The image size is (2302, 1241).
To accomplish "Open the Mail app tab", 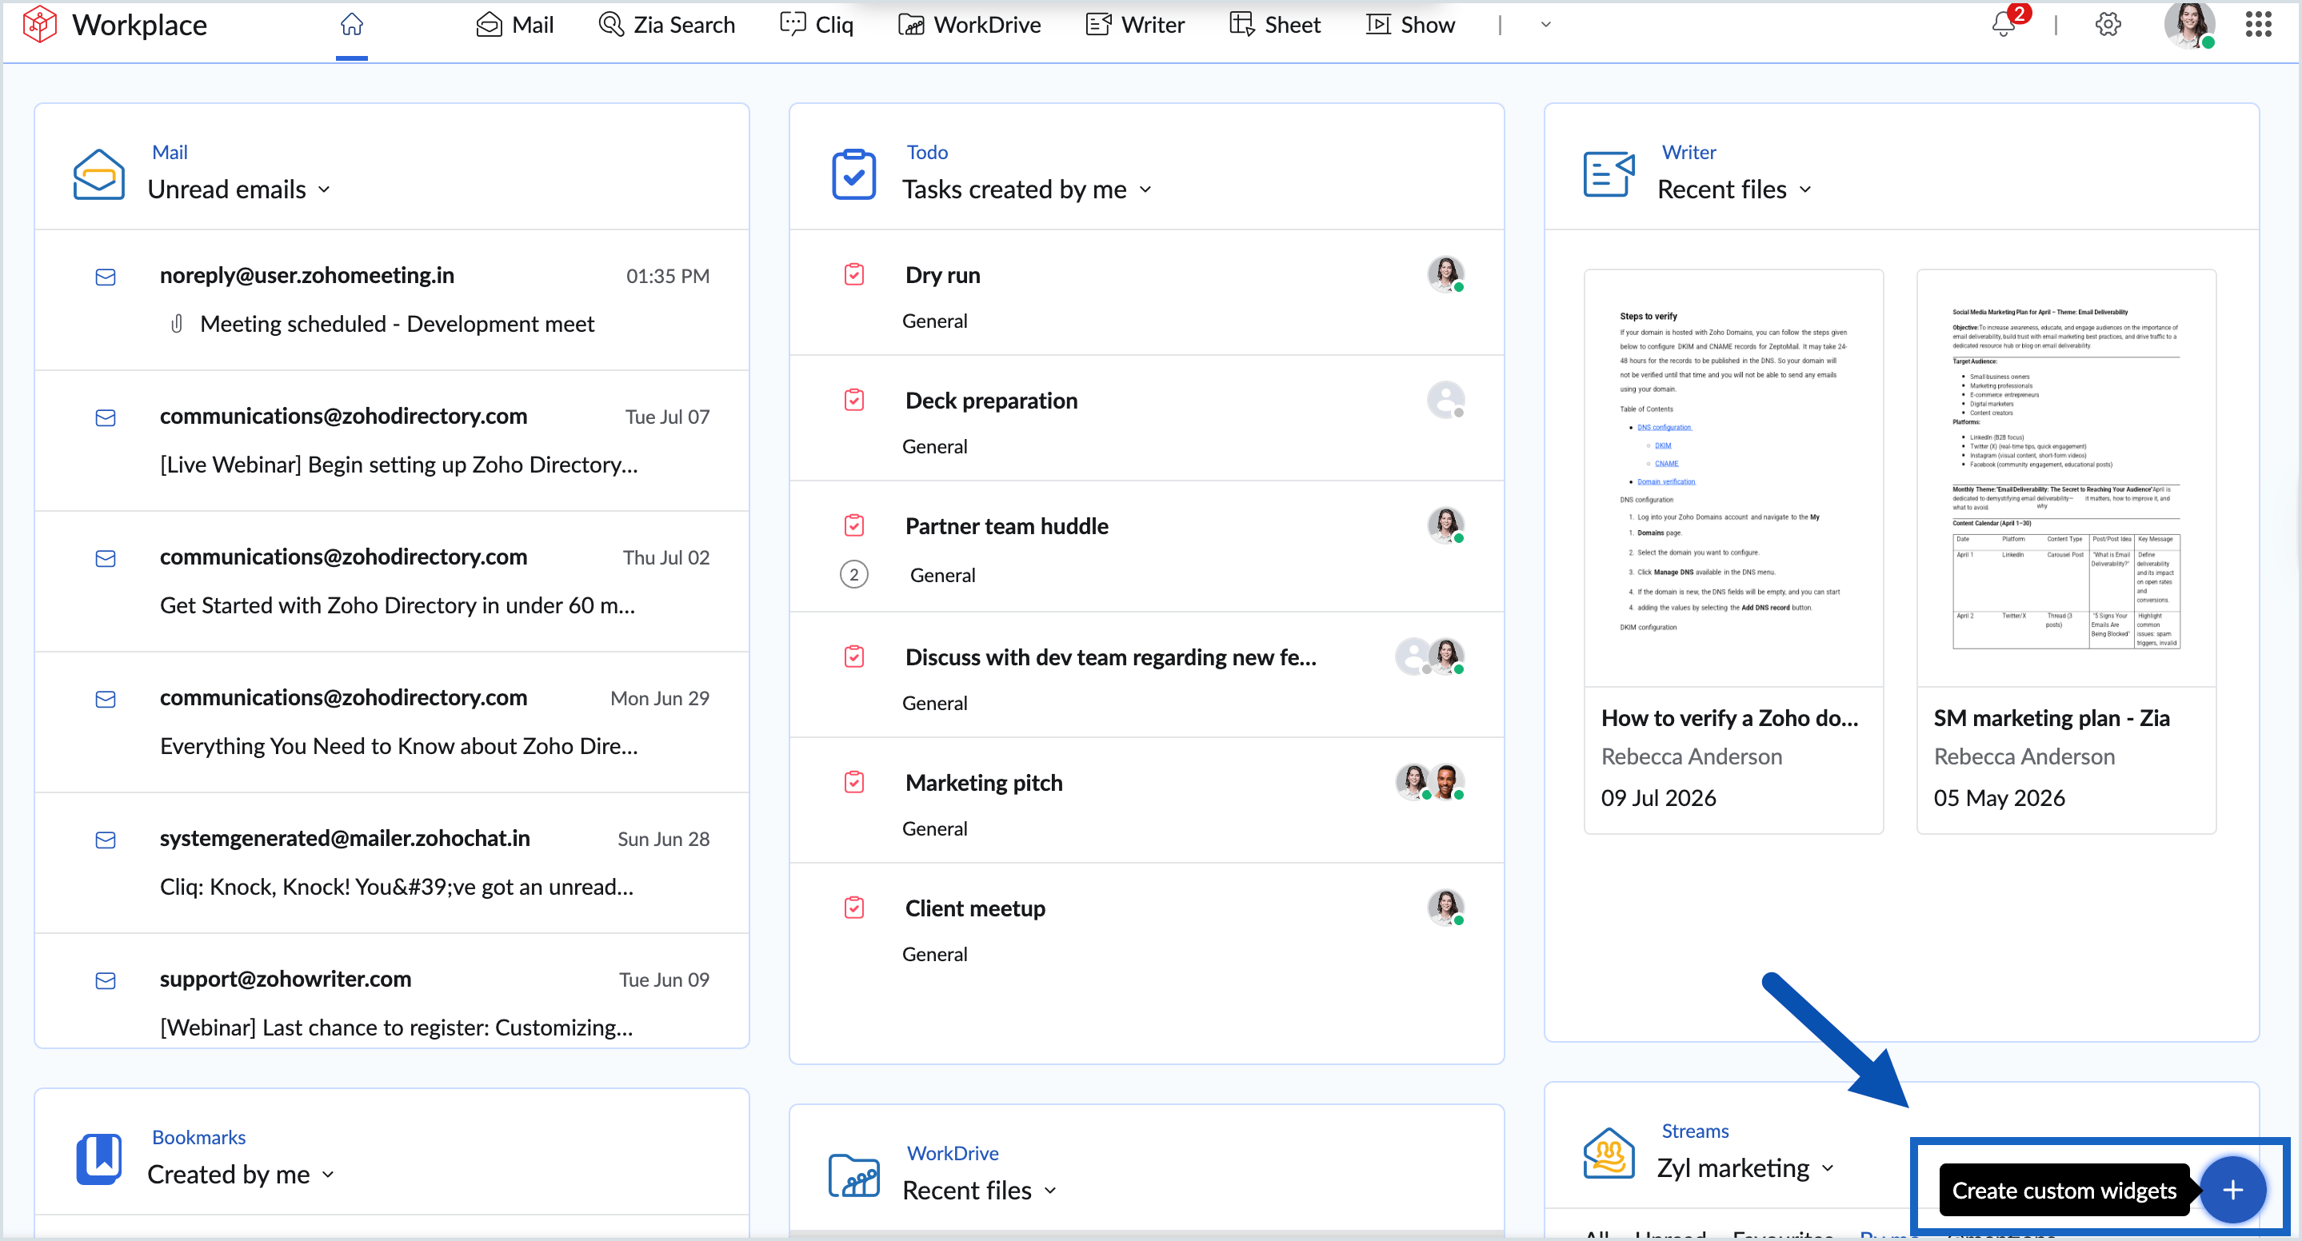I will (515, 25).
